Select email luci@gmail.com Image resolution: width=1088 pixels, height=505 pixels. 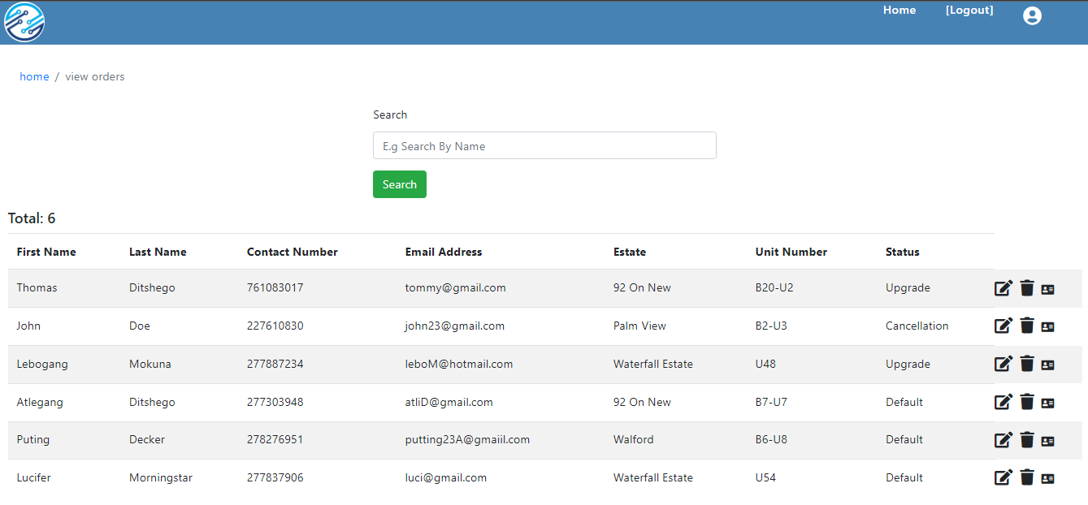tap(446, 477)
